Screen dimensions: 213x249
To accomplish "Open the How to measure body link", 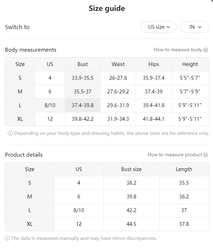I will (178, 50).
